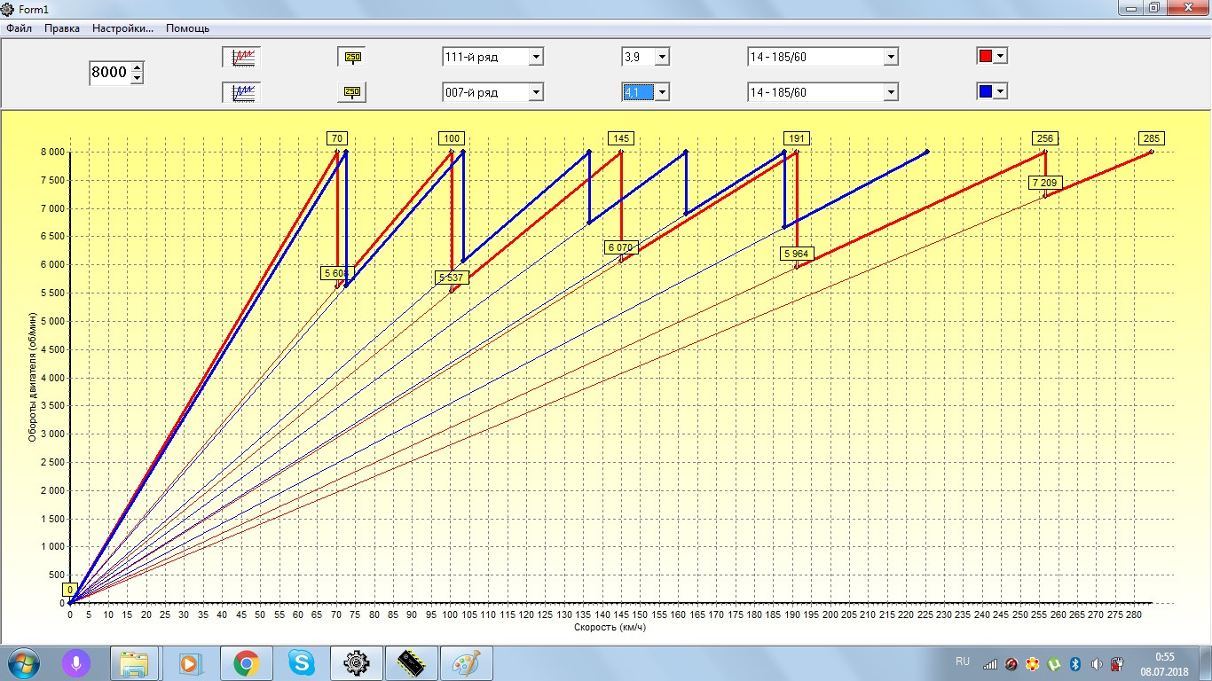1212x681 pixels.
Task: Open Google Chrome from the taskbar
Action: point(246,663)
